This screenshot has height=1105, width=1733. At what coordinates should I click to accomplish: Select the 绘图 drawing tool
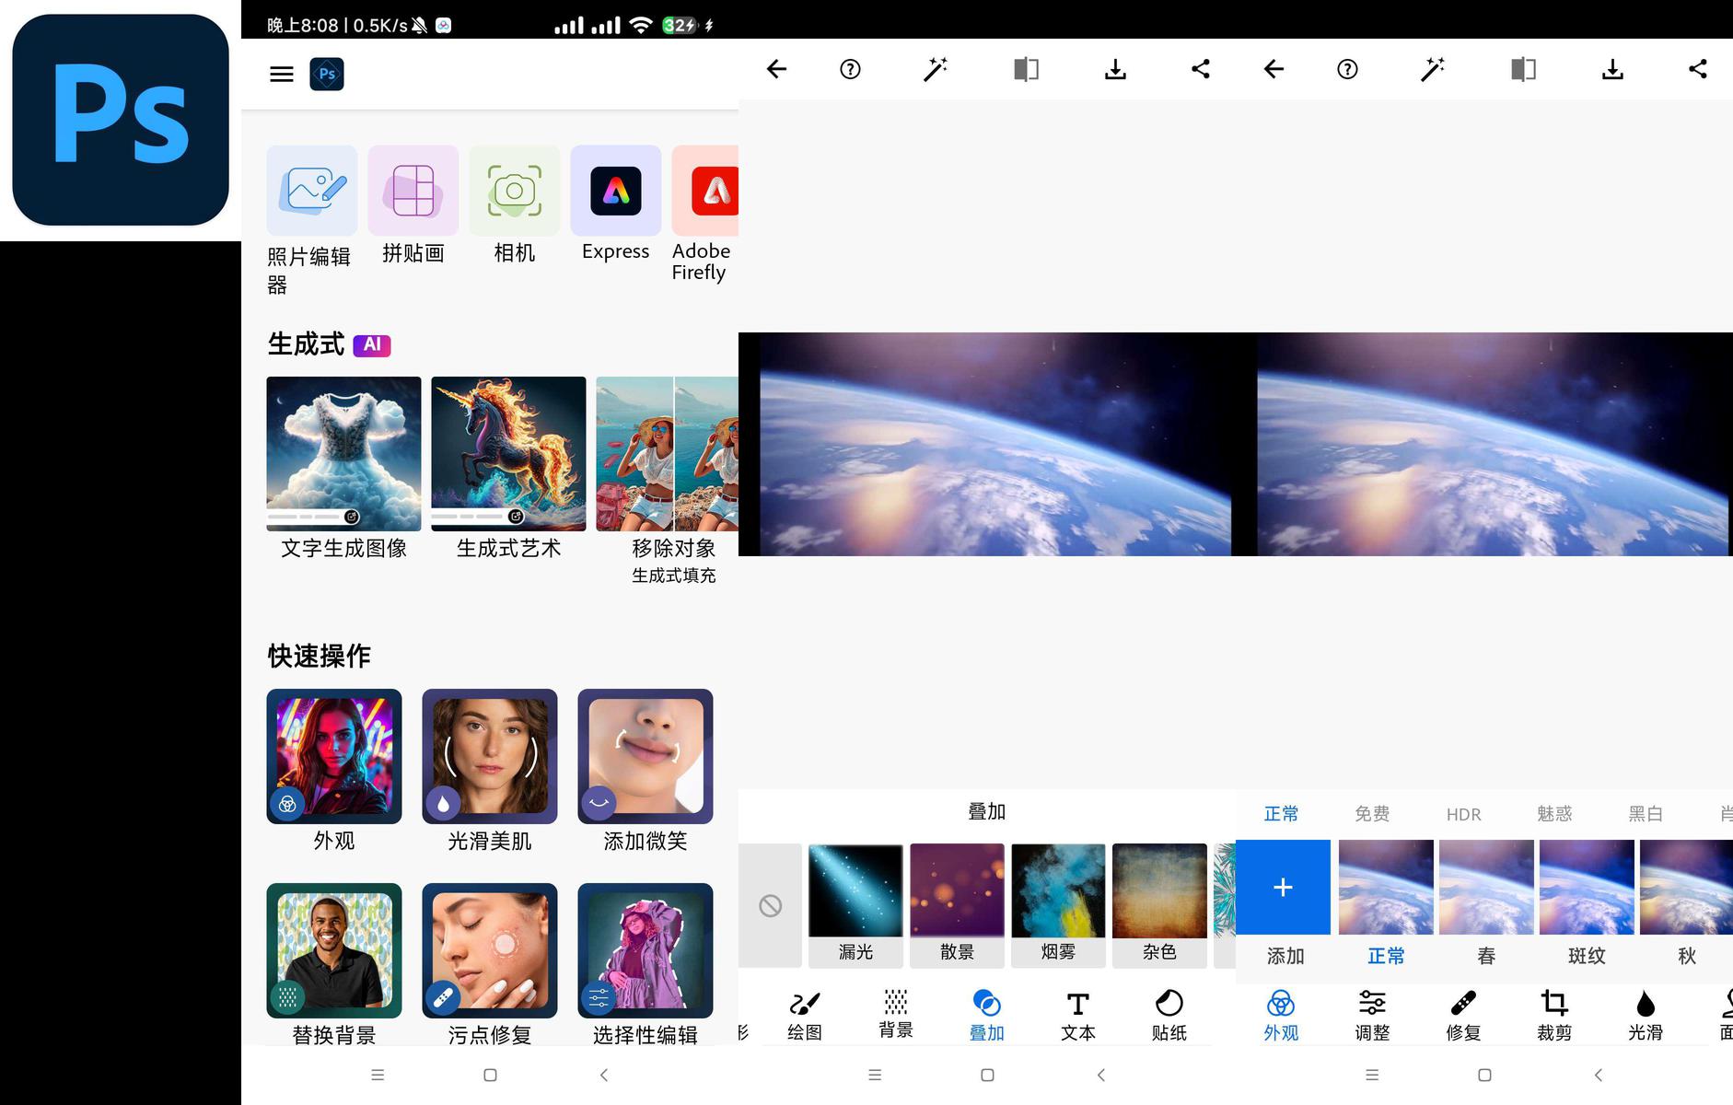point(805,1015)
